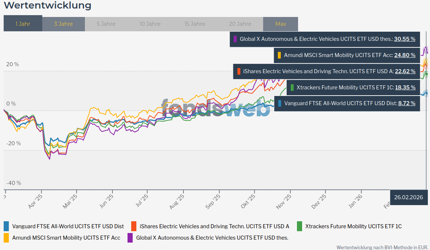Viewport: 430px width, 250px height.
Task: Click the -40 % y-axis label
Action: click(x=14, y=183)
